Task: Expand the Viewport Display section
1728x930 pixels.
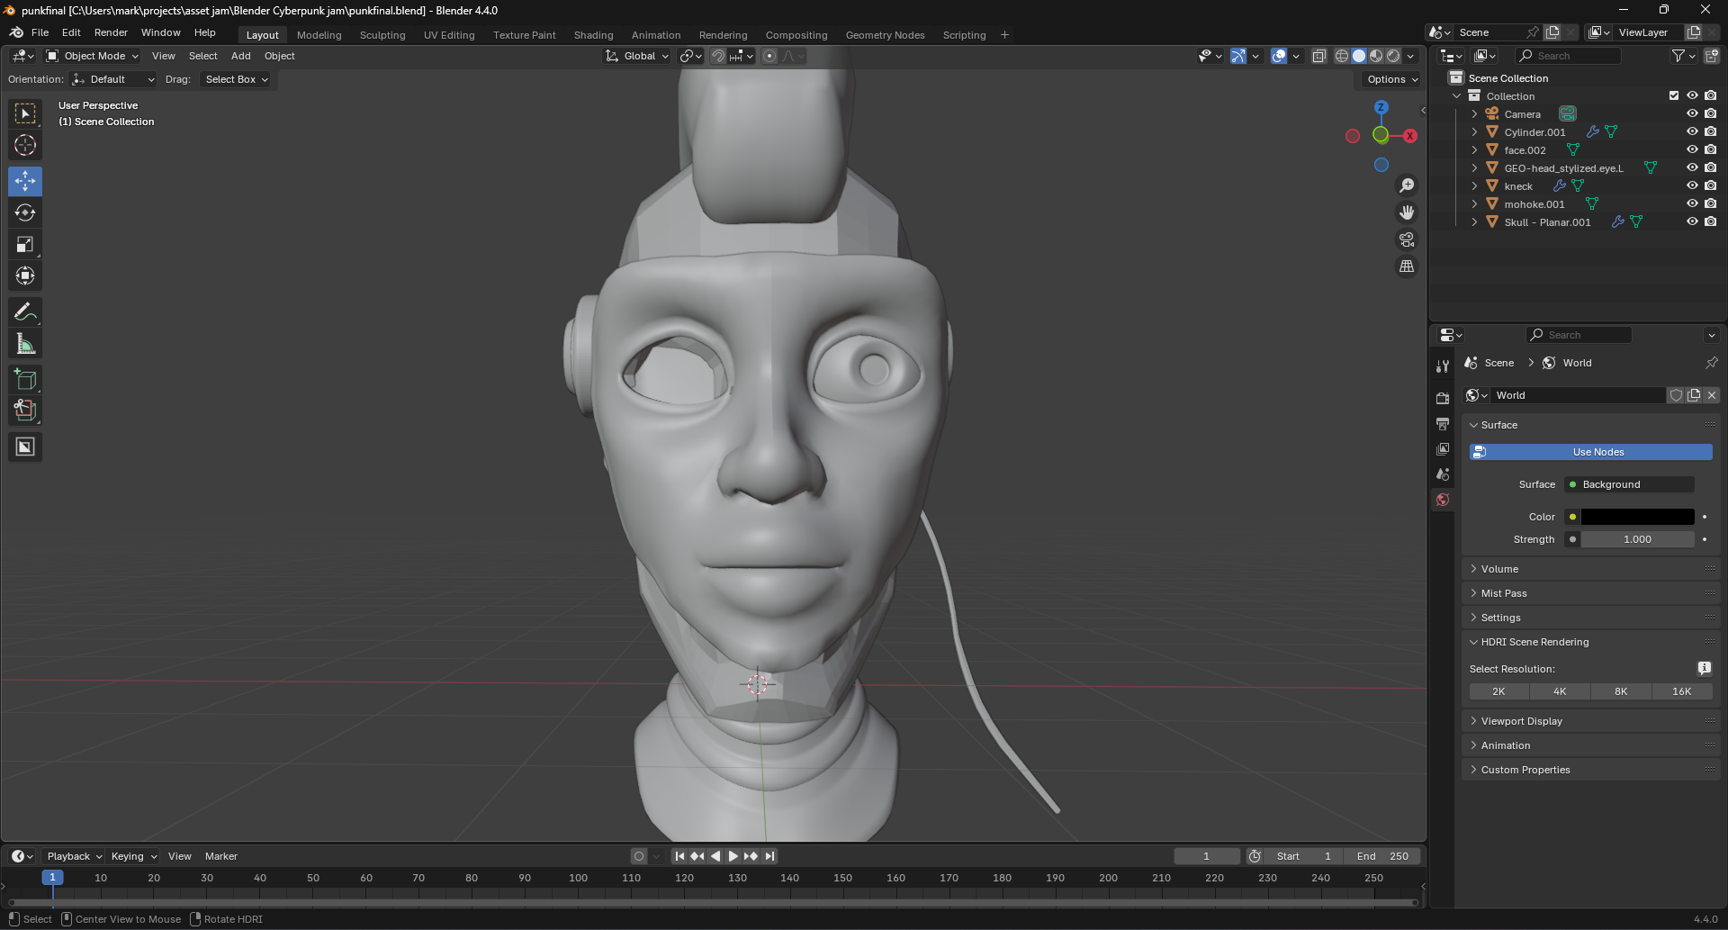Action: point(1521,721)
